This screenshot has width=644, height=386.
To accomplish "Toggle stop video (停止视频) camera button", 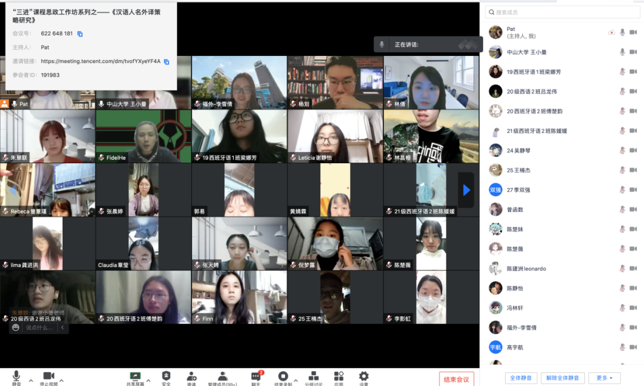I will (x=48, y=376).
